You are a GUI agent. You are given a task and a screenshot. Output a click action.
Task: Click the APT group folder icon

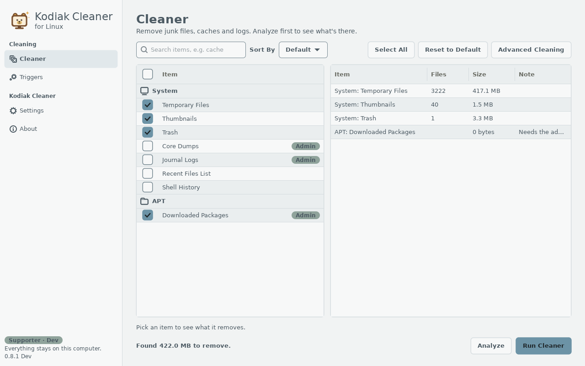[x=144, y=201]
